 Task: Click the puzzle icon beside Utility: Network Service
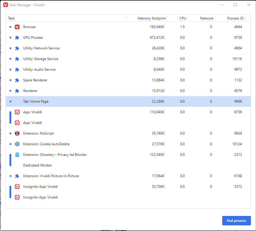(17, 48)
